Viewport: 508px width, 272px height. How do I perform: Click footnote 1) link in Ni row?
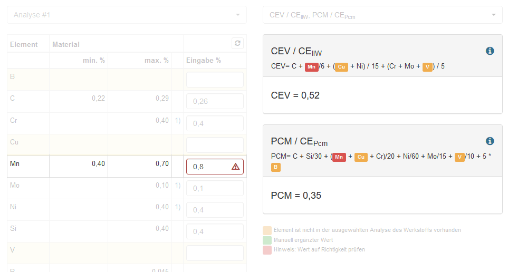(177, 207)
